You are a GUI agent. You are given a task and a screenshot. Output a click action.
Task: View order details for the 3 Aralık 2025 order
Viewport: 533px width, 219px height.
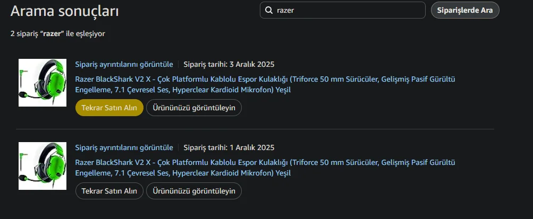click(x=124, y=65)
